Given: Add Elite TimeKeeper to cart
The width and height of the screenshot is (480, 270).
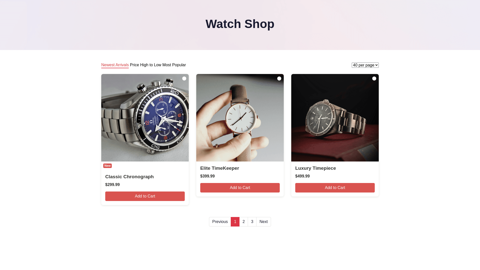Looking at the screenshot, I should pyautogui.click(x=240, y=188).
